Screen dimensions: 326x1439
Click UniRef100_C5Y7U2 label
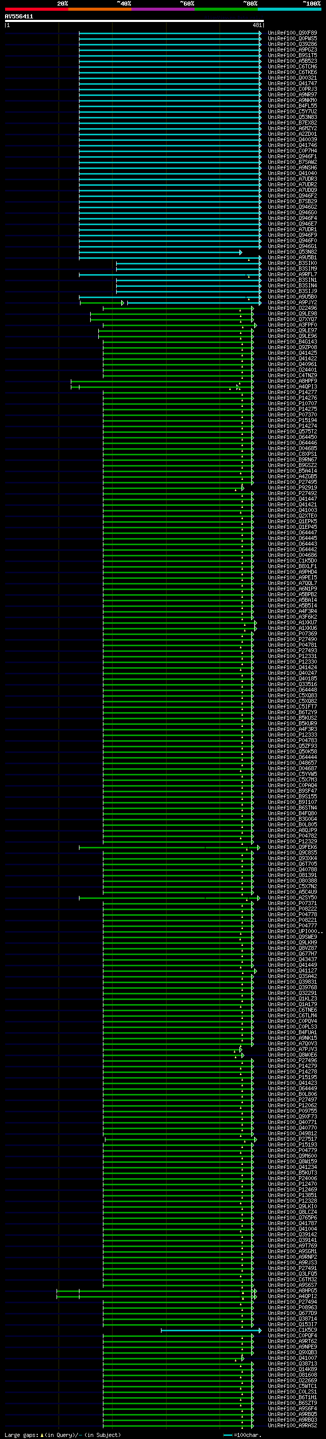pos(292,112)
